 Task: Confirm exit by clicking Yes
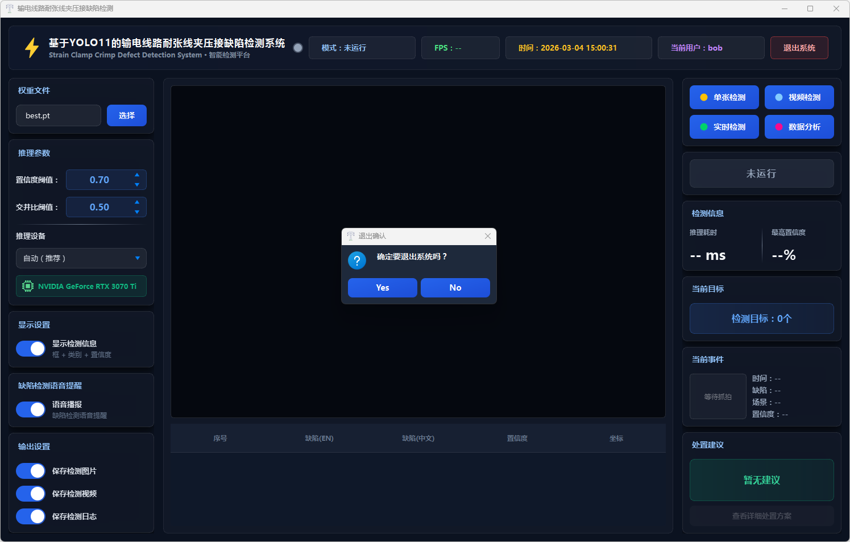point(383,288)
